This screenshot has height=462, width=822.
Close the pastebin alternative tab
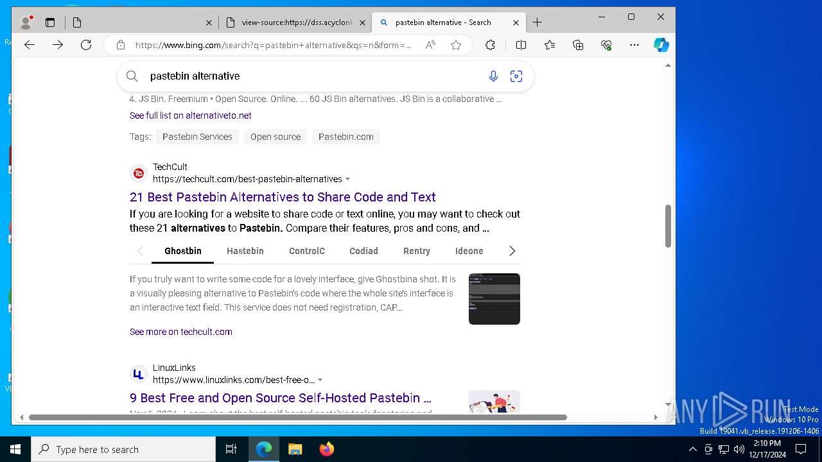click(x=516, y=22)
